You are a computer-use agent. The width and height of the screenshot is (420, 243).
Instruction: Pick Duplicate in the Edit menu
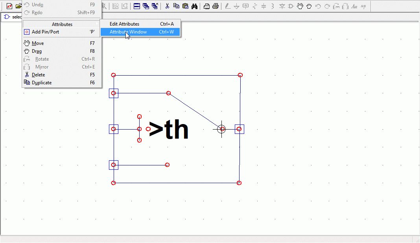click(x=41, y=83)
